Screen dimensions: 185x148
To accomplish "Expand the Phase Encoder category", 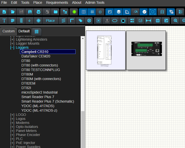I will point(12,135).
